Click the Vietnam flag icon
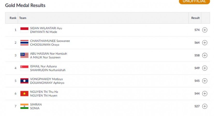 tap(24, 94)
